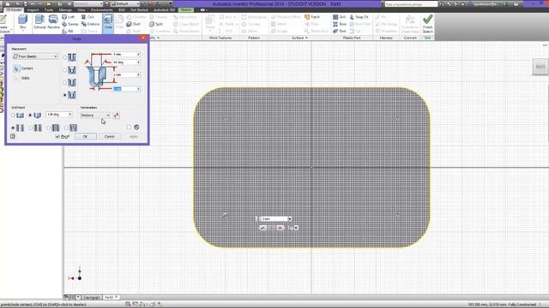Select the Emboss tool

pos(90,24)
